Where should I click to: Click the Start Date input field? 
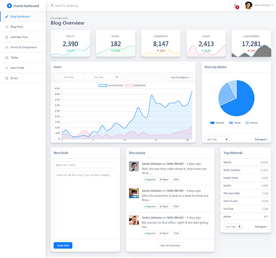(x=68, y=77)
